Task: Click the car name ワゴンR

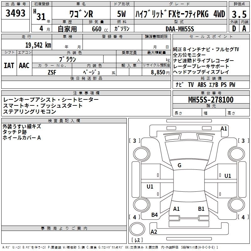Action: [x=81, y=14]
